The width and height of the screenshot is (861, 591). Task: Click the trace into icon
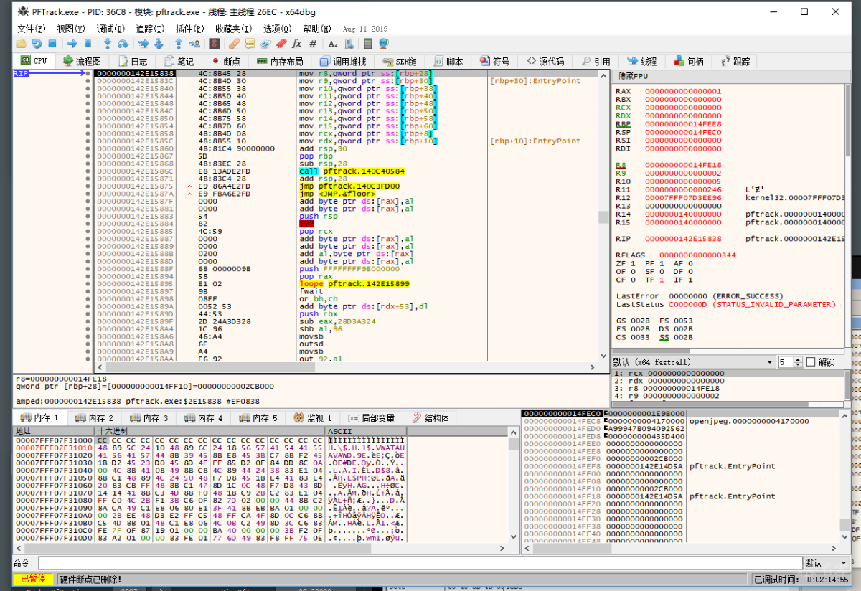click(143, 44)
